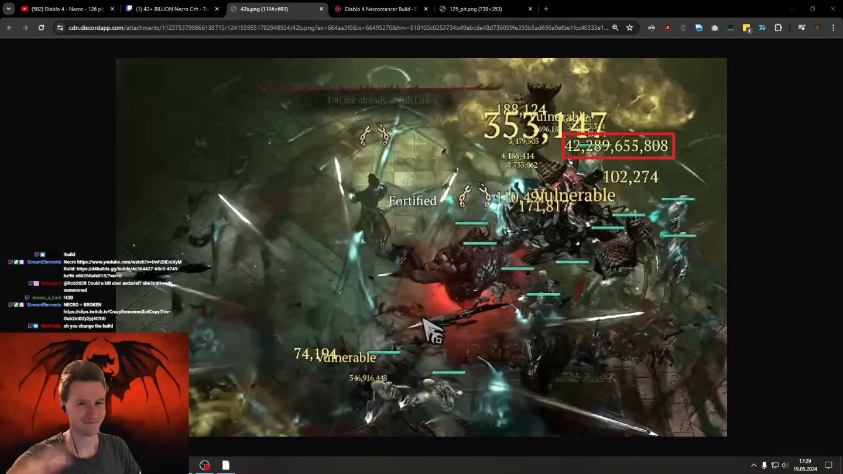Open the media control music-note icon
843x474 pixels.
pyautogui.click(x=801, y=28)
